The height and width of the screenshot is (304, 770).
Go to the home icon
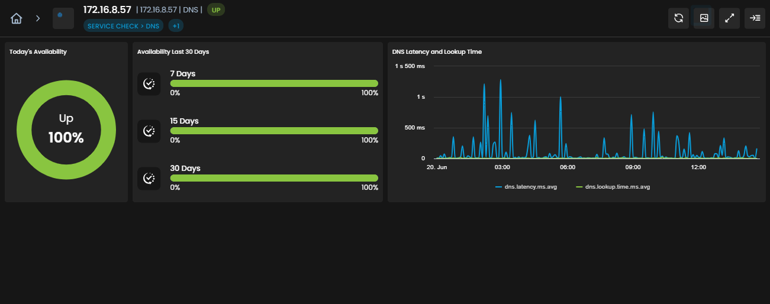click(x=17, y=18)
